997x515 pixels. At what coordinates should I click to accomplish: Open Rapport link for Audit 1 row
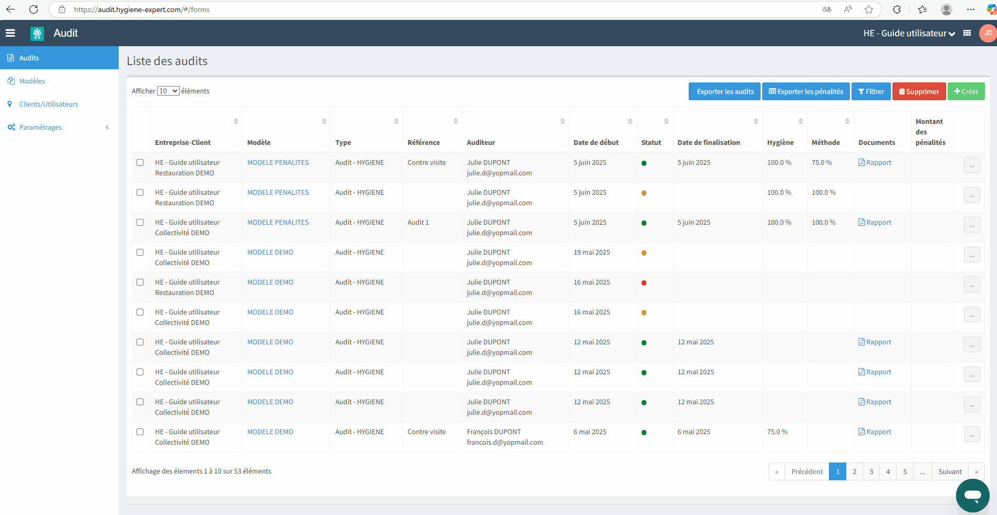pos(875,223)
